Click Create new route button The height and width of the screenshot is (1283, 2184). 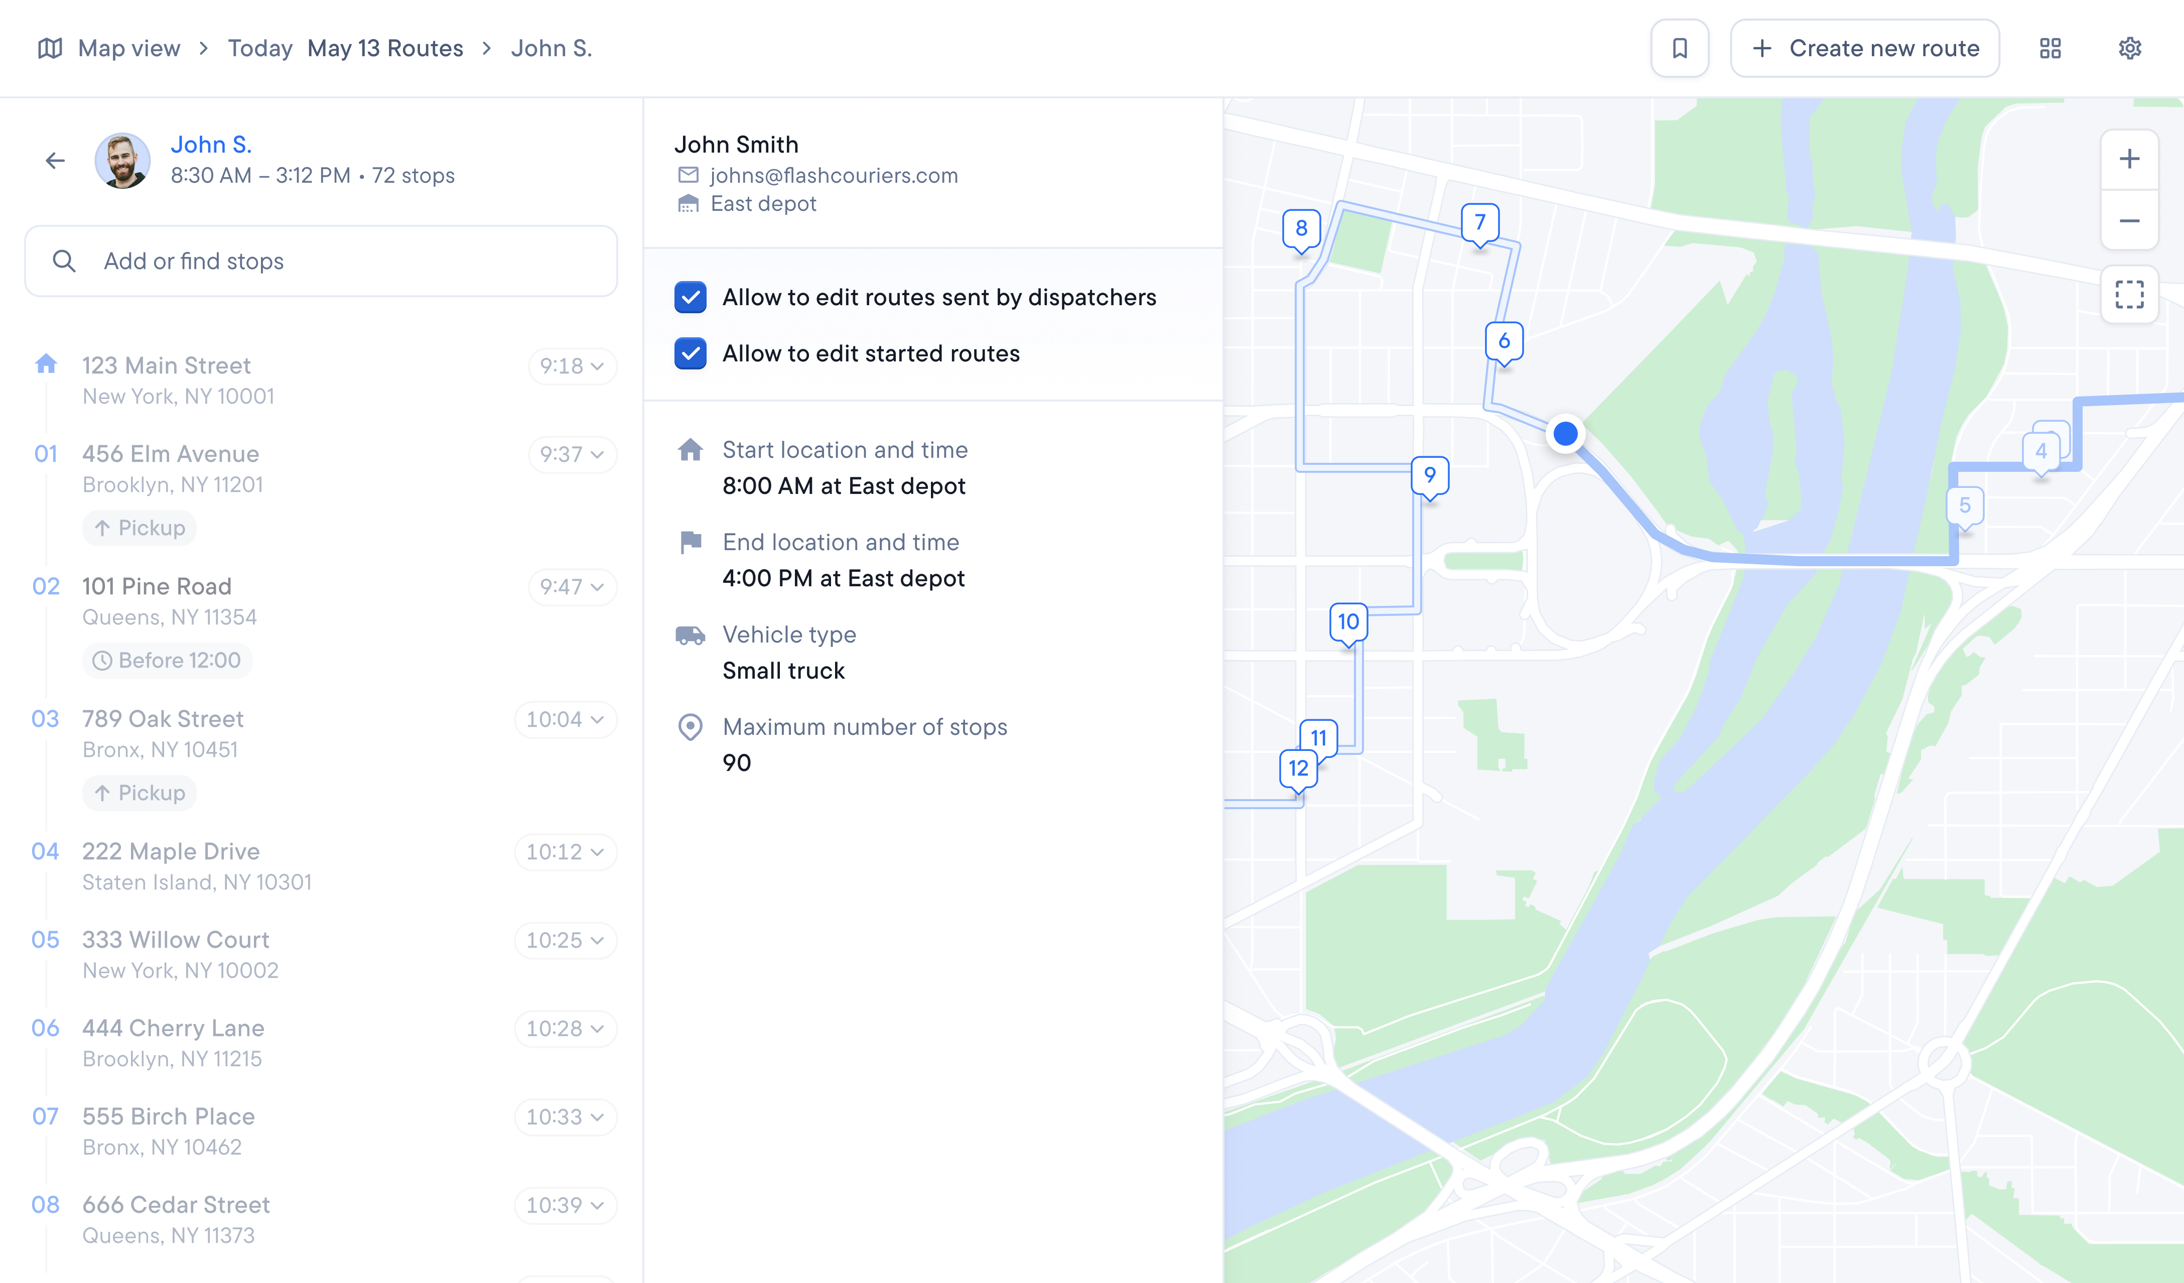click(x=1864, y=49)
